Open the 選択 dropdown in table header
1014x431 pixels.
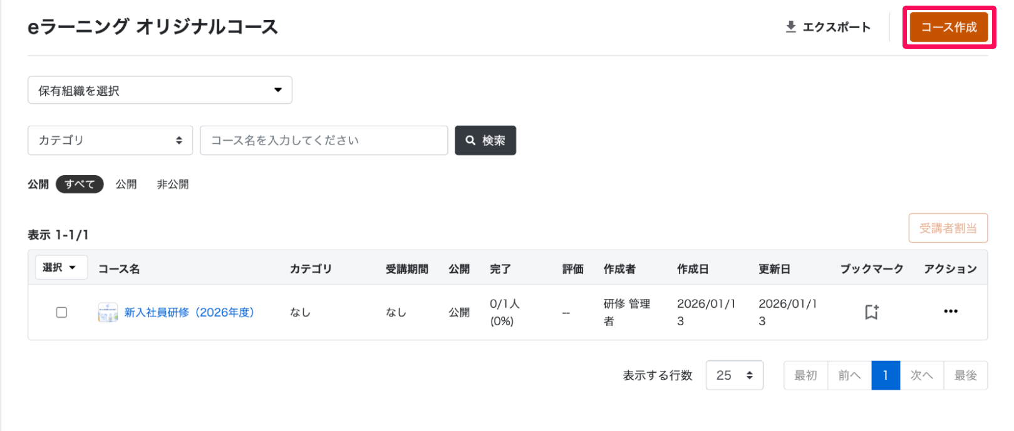point(61,268)
